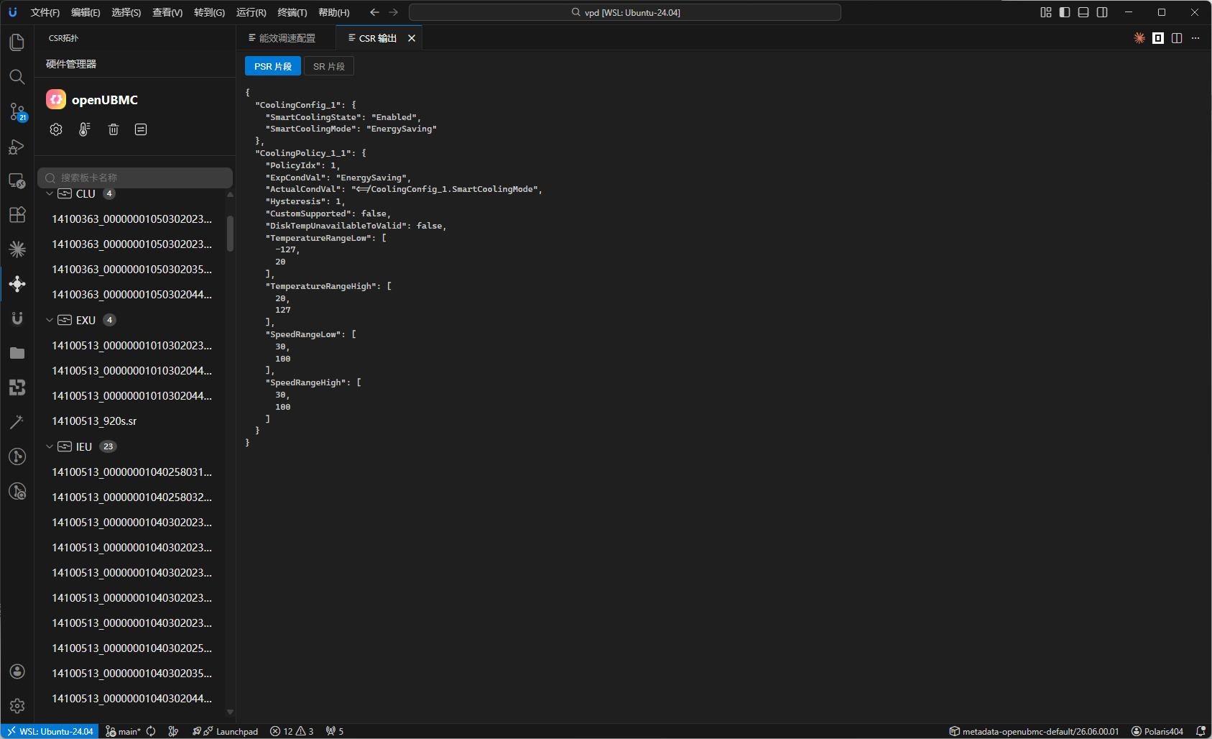Screen dimensions: 1212x739
Task: Open the Run and Debug icon
Action: tap(17, 146)
